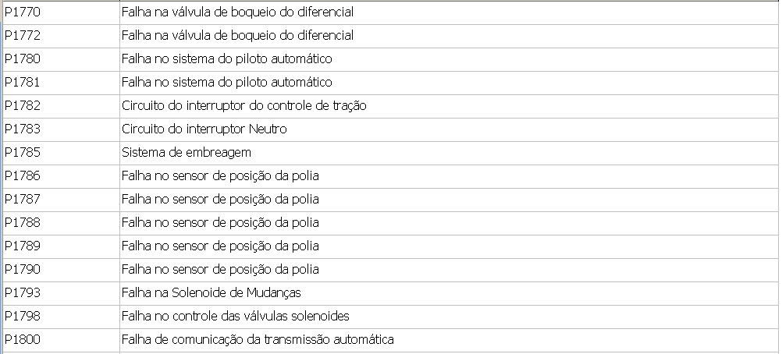The image size is (782, 354).
Task: Select the P1782 code cell
Action: click(23, 106)
